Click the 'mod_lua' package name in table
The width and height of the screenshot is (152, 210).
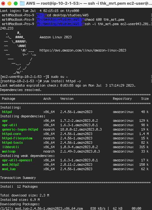(x=9, y=169)
